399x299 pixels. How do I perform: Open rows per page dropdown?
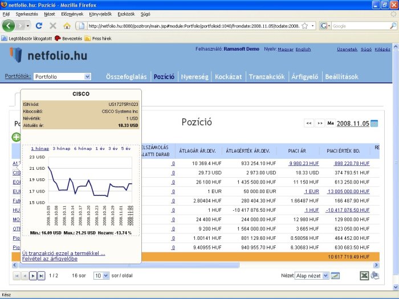101,276
